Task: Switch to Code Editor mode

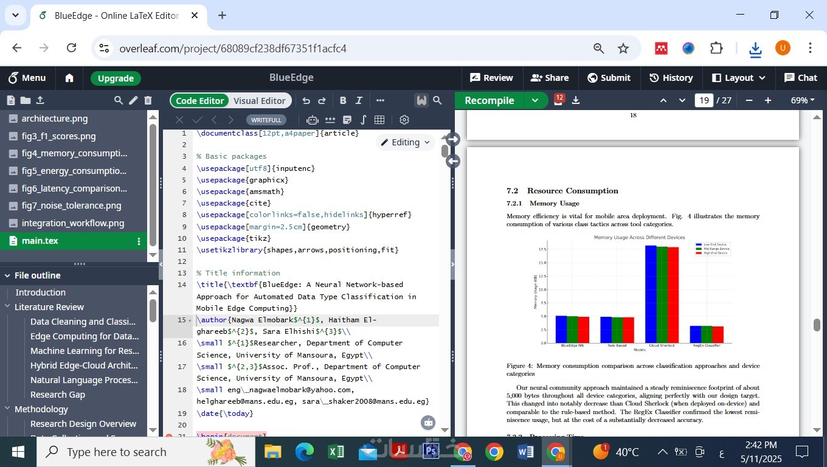Action: pyautogui.click(x=199, y=101)
